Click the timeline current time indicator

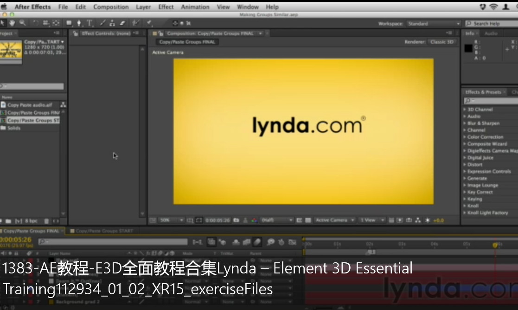tap(495, 245)
